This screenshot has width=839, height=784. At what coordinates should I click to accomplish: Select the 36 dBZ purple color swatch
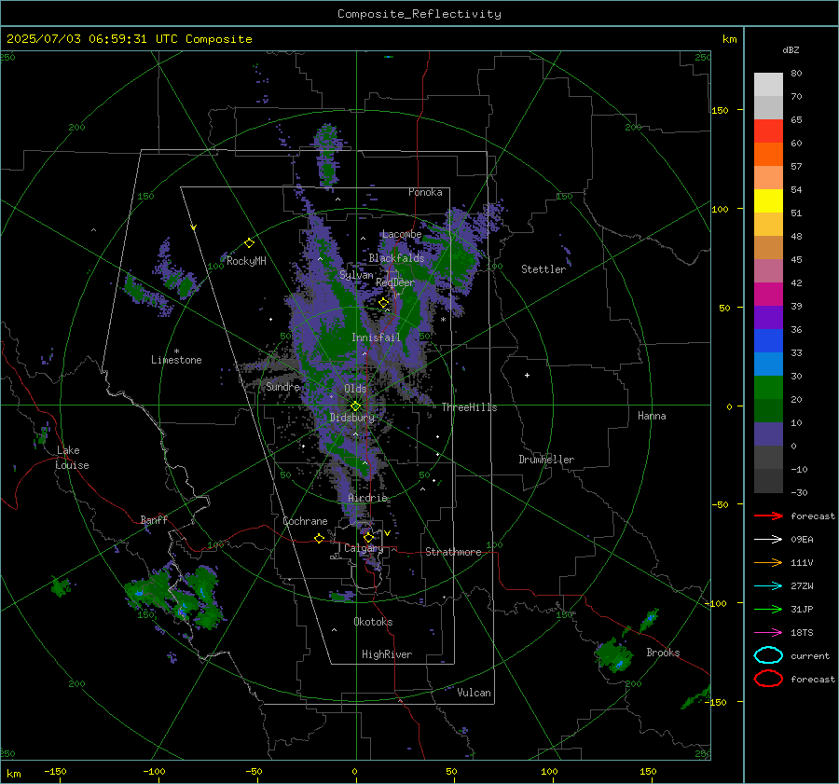click(x=768, y=317)
